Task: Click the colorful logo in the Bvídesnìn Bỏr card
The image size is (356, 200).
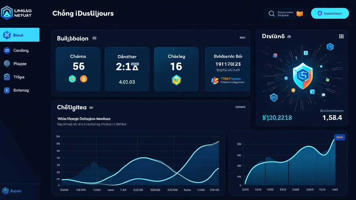Action: point(215,80)
